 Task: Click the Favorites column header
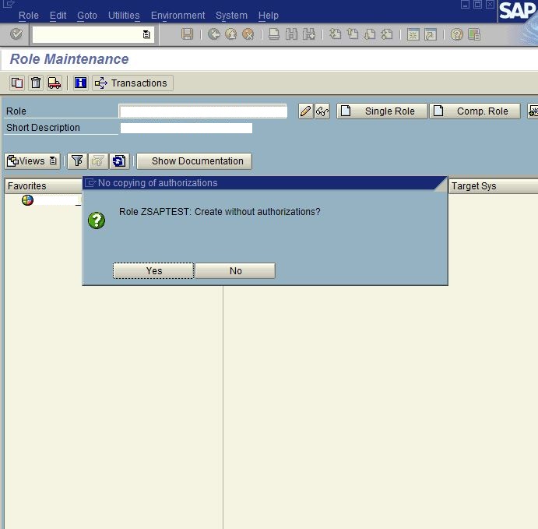(x=44, y=185)
